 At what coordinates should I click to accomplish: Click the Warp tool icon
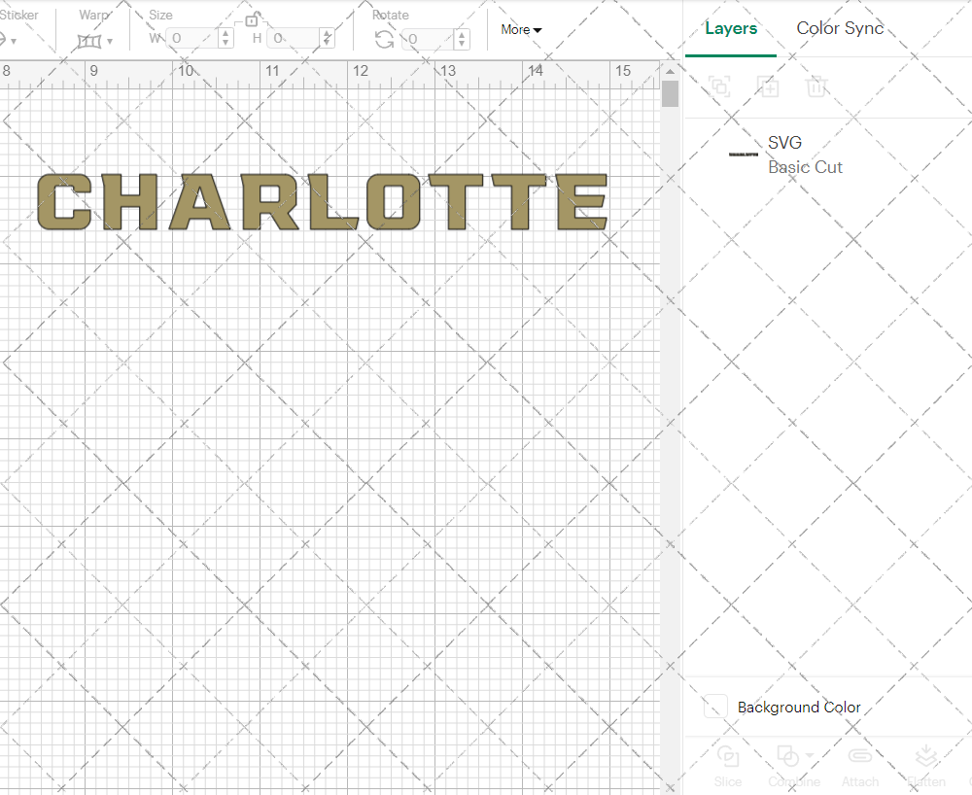88,42
